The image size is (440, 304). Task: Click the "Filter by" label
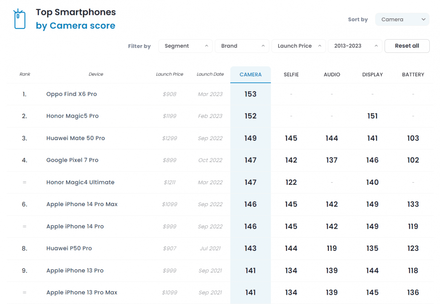[139, 46]
